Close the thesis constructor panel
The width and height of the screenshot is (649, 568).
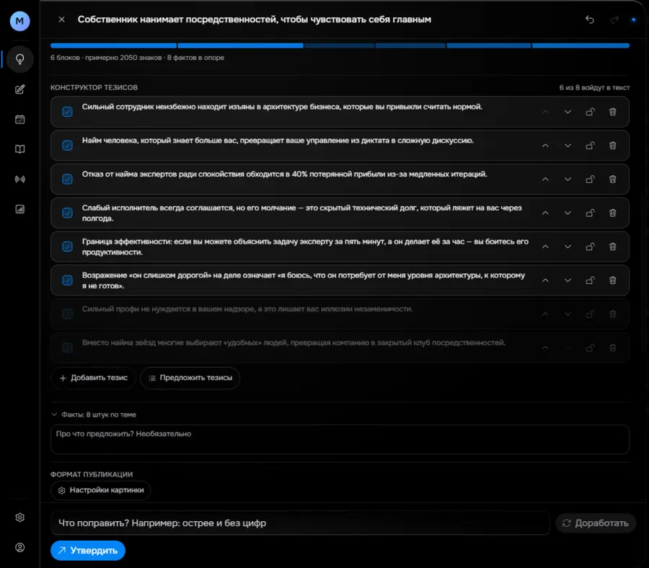[62, 19]
